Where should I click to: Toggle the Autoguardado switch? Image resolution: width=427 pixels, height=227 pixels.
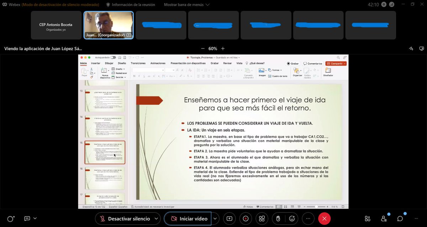114,57
